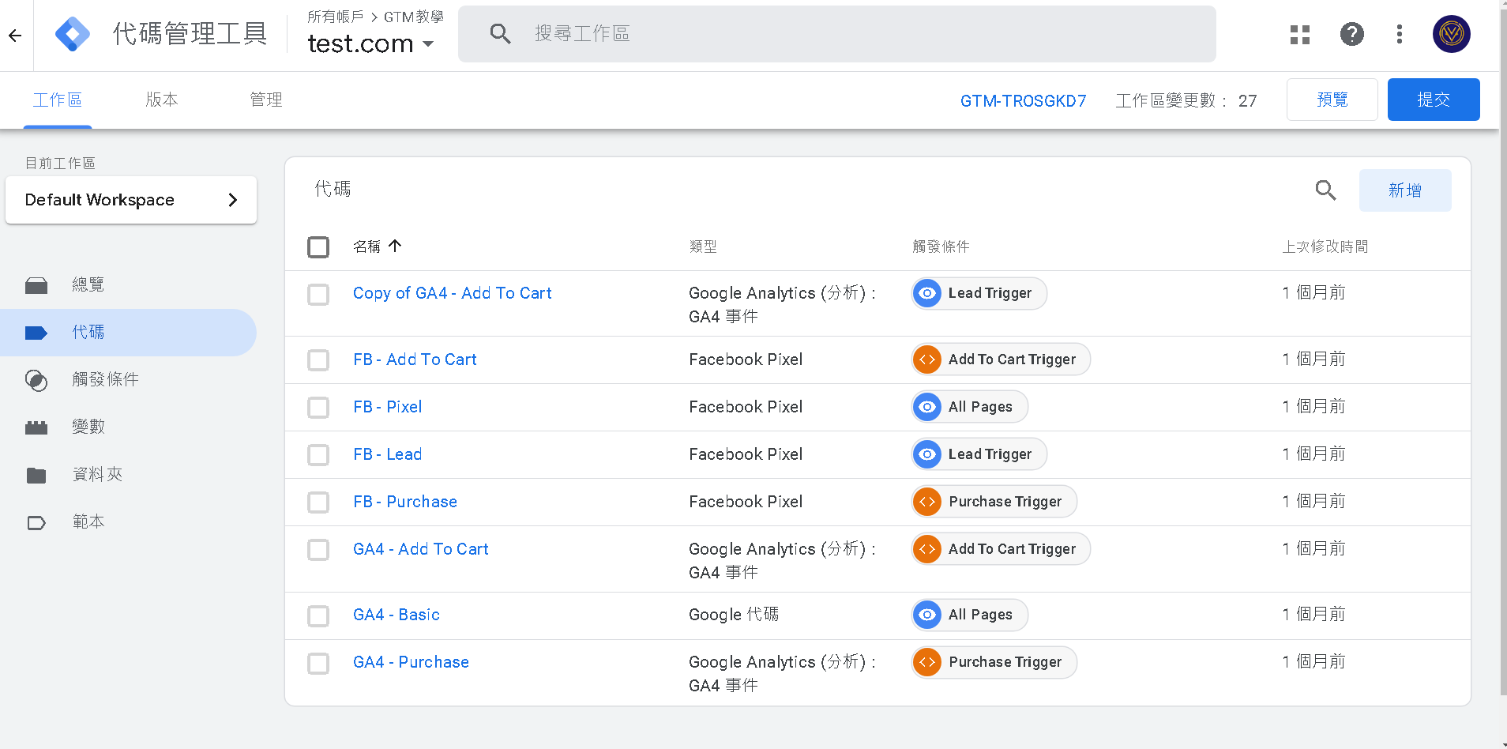Open the Copy of GA4 - Add To Cart tag

coord(452,293)
